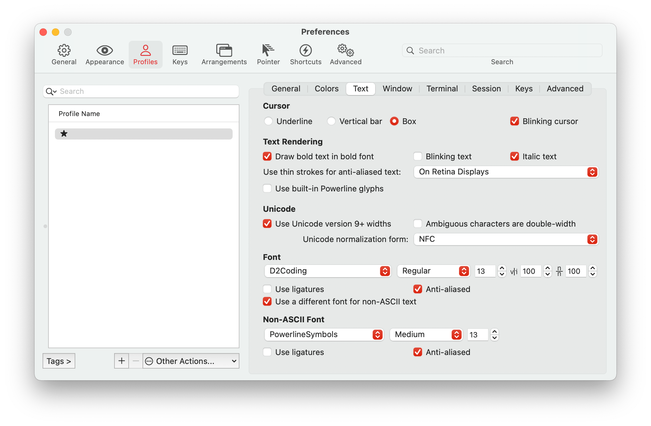Enable Use built-in Powerline glyphs
This screenshot has height=426, width=651.
pyautogui.click(x=267, y=189)
